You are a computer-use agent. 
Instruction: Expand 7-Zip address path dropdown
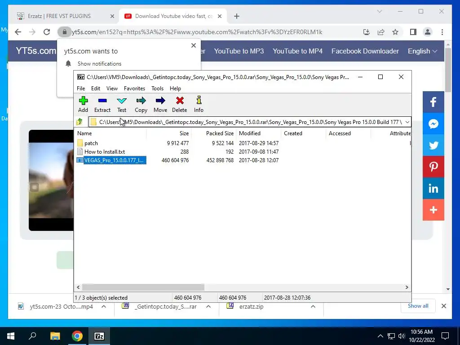(x=407, y=122)
